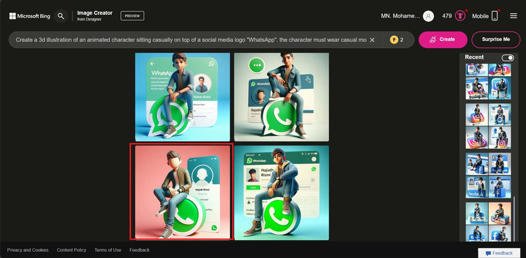Click the Microsoft Bing logo

[x=30, y=16]
